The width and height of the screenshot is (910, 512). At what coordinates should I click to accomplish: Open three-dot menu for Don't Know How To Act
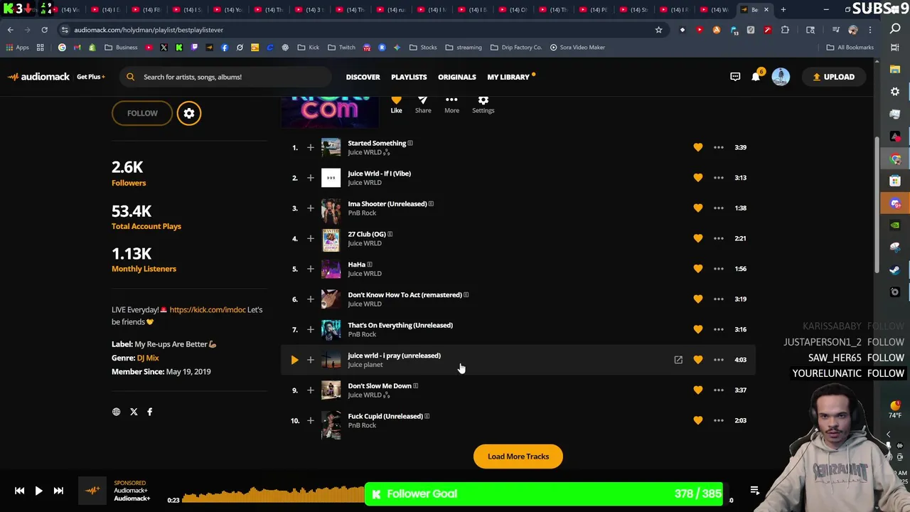(x=719, y=299)
